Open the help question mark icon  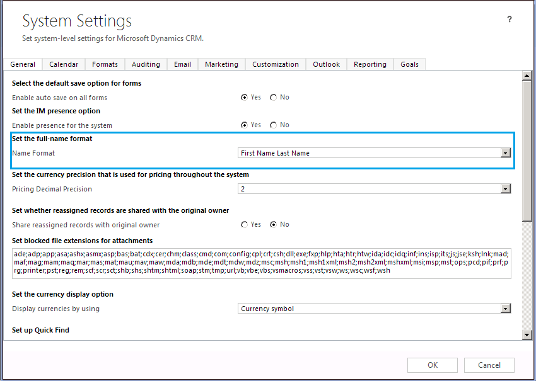click(509, 20)
